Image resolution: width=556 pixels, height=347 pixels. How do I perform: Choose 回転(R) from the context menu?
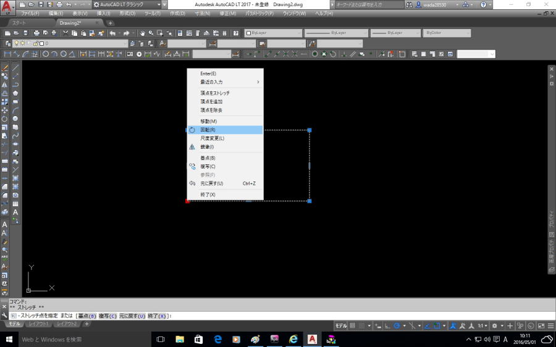225,130
